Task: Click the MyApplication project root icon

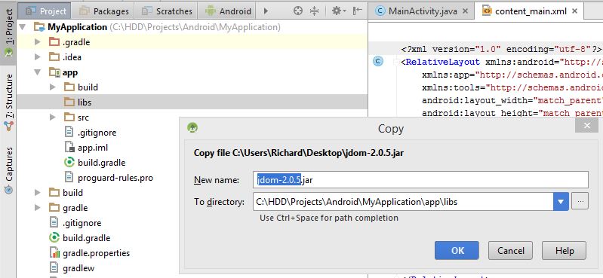Action: (x=39, y=27)
